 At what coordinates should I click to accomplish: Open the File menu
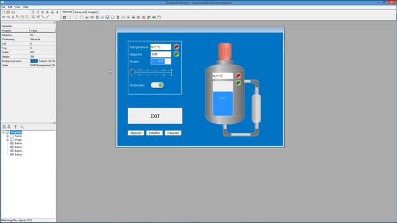pyautogui.click(x=3, y=7)
